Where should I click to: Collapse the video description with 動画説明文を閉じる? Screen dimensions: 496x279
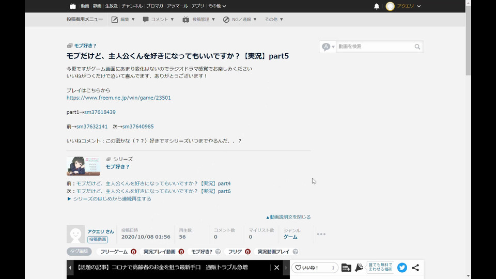pyautogui.click(x=288, y=217)
